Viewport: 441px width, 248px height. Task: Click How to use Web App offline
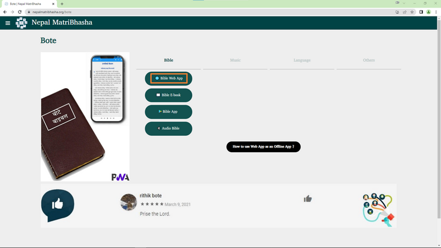[x=263, y=146]
